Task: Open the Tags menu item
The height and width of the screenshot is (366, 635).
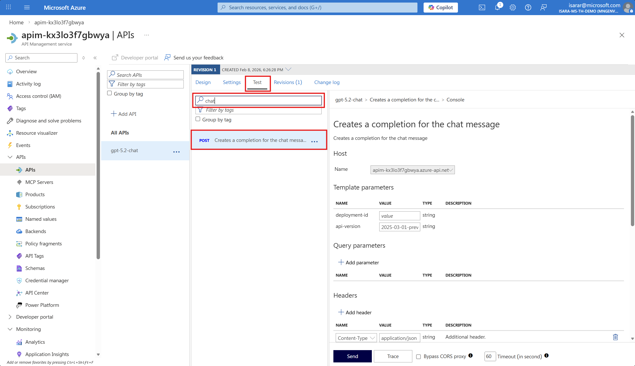Action: click(21, 108)
